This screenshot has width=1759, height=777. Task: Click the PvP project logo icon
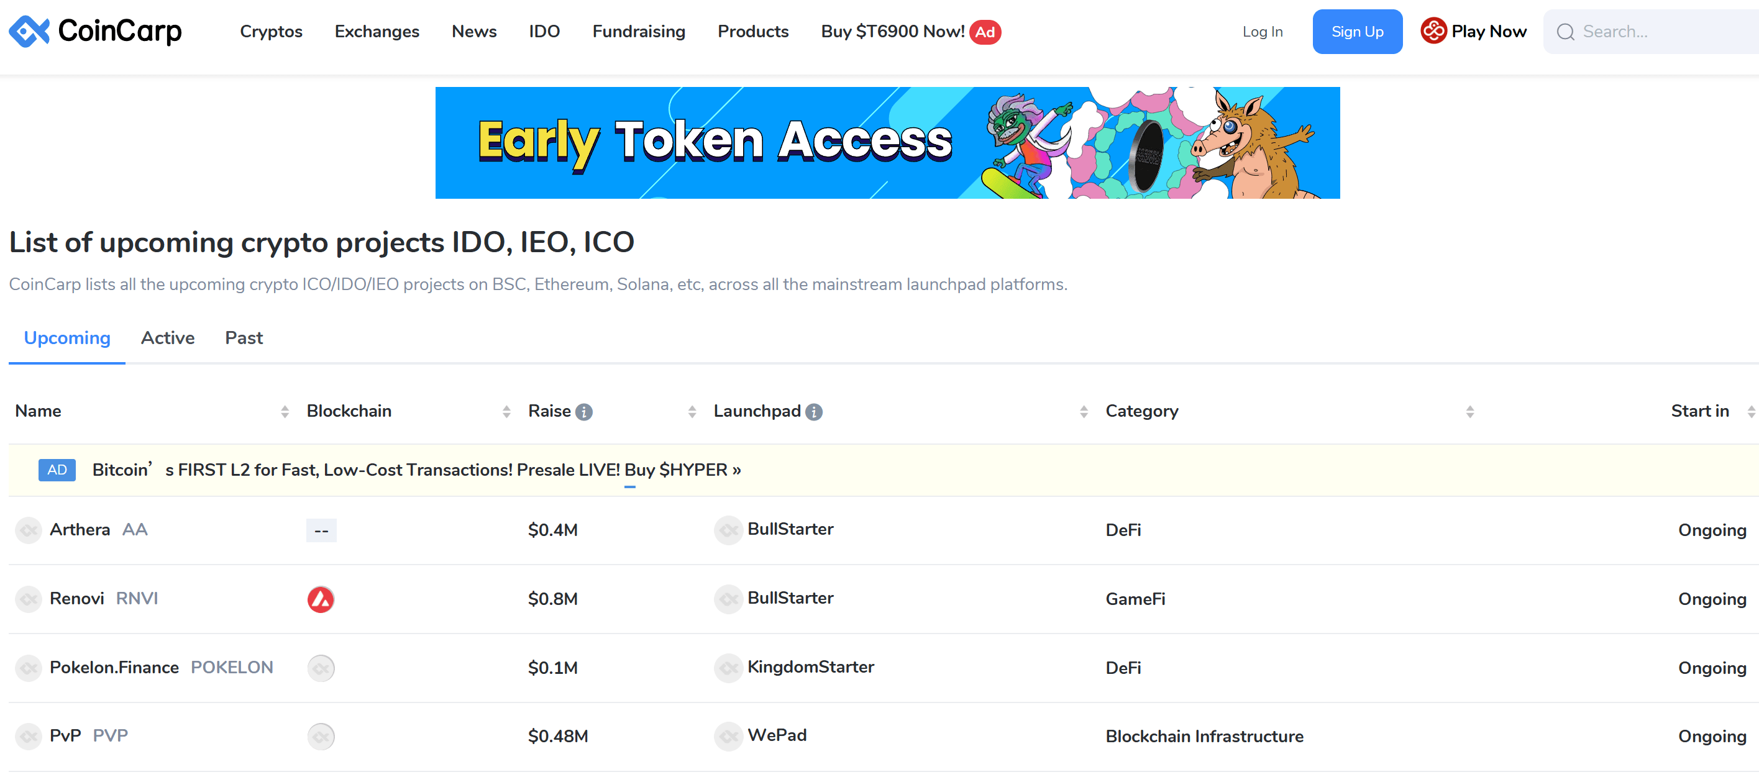click(x=29, y=737)
